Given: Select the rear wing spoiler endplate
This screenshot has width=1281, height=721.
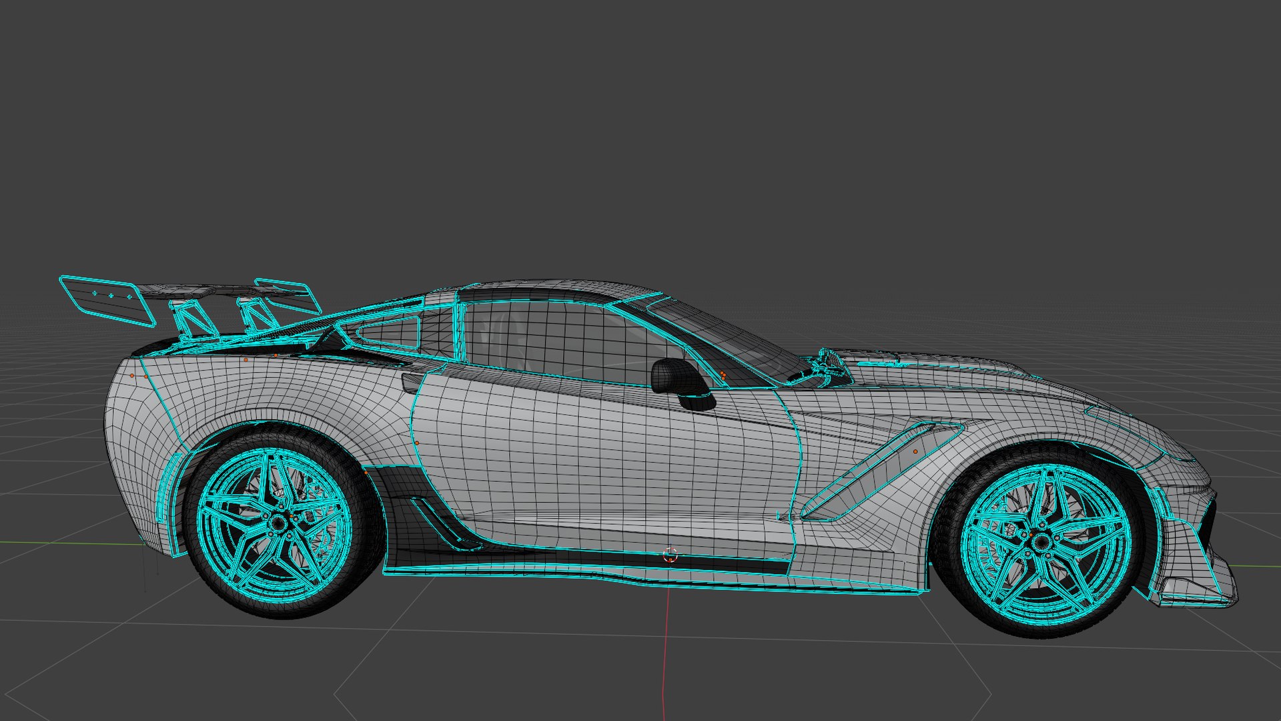Looking at the screenshot, I should pos(109,300).
